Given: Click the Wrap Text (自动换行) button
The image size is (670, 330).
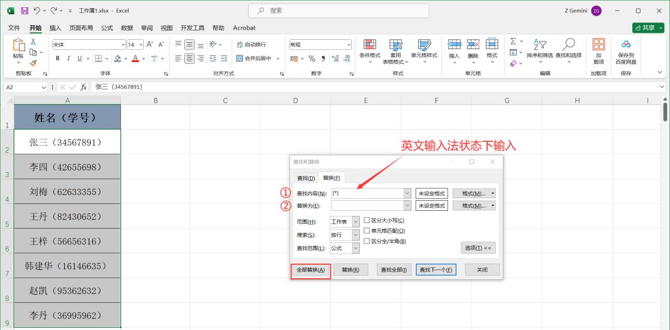Looking at the screenshot, I should (251, 44).
